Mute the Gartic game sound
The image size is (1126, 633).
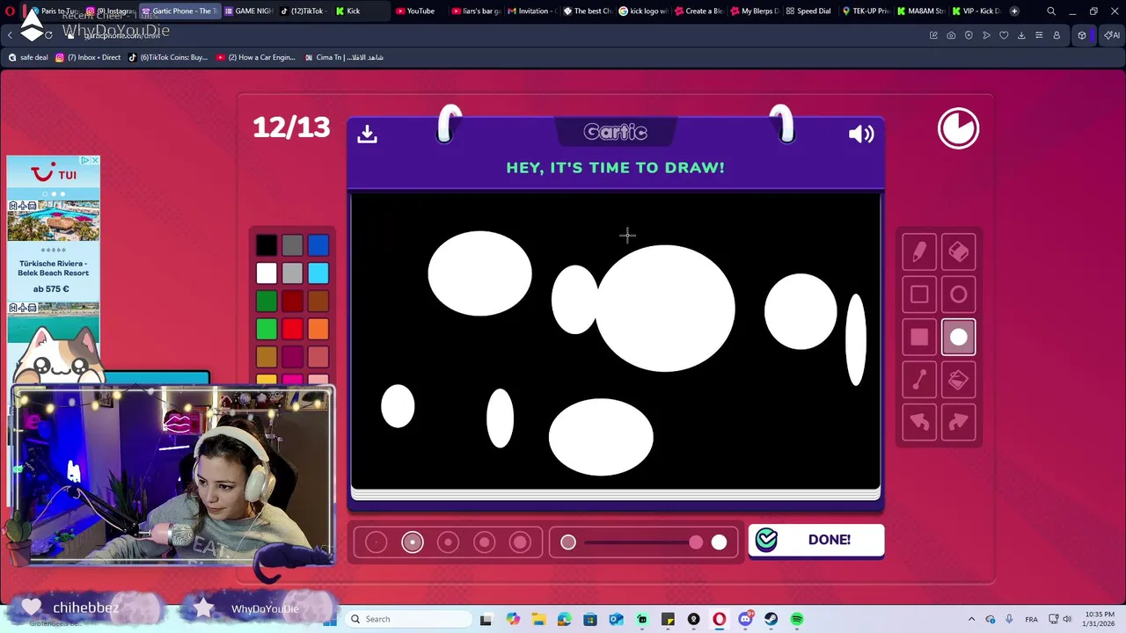point(861,134)
